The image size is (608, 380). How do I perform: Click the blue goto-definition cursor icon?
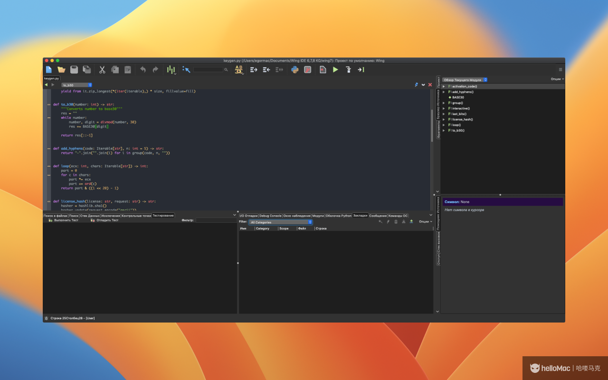pos(186,69)
